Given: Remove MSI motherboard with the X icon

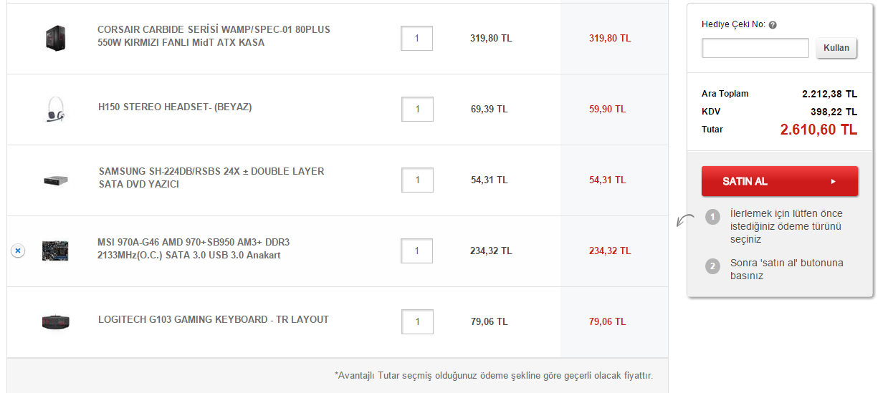Looking at the screenshot, I should (18, 251).
